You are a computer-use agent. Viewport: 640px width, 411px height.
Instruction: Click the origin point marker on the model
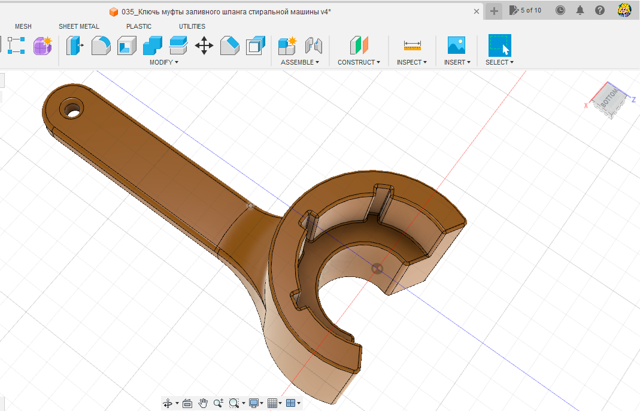point(377,268)
